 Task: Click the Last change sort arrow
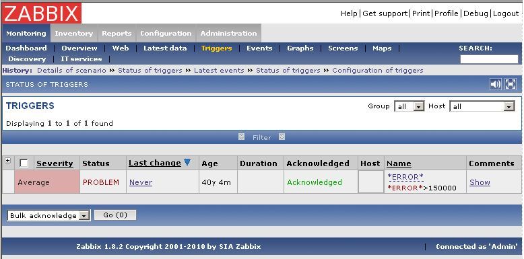pyautogui.click(x=187, y=162)
